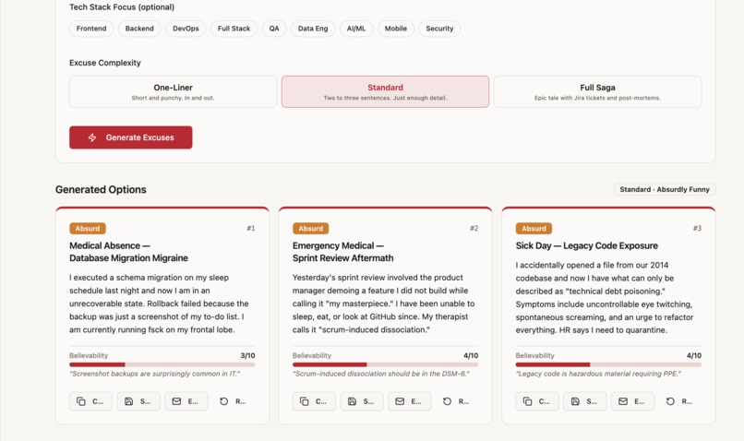The height and width of the screenshot is (441, 744).
Task: Enable the AI/ML tech stack chip
Action: [356, 29]
